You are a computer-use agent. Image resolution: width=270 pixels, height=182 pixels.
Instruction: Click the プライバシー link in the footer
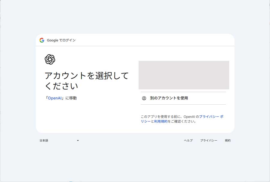(x=209, y=140)
